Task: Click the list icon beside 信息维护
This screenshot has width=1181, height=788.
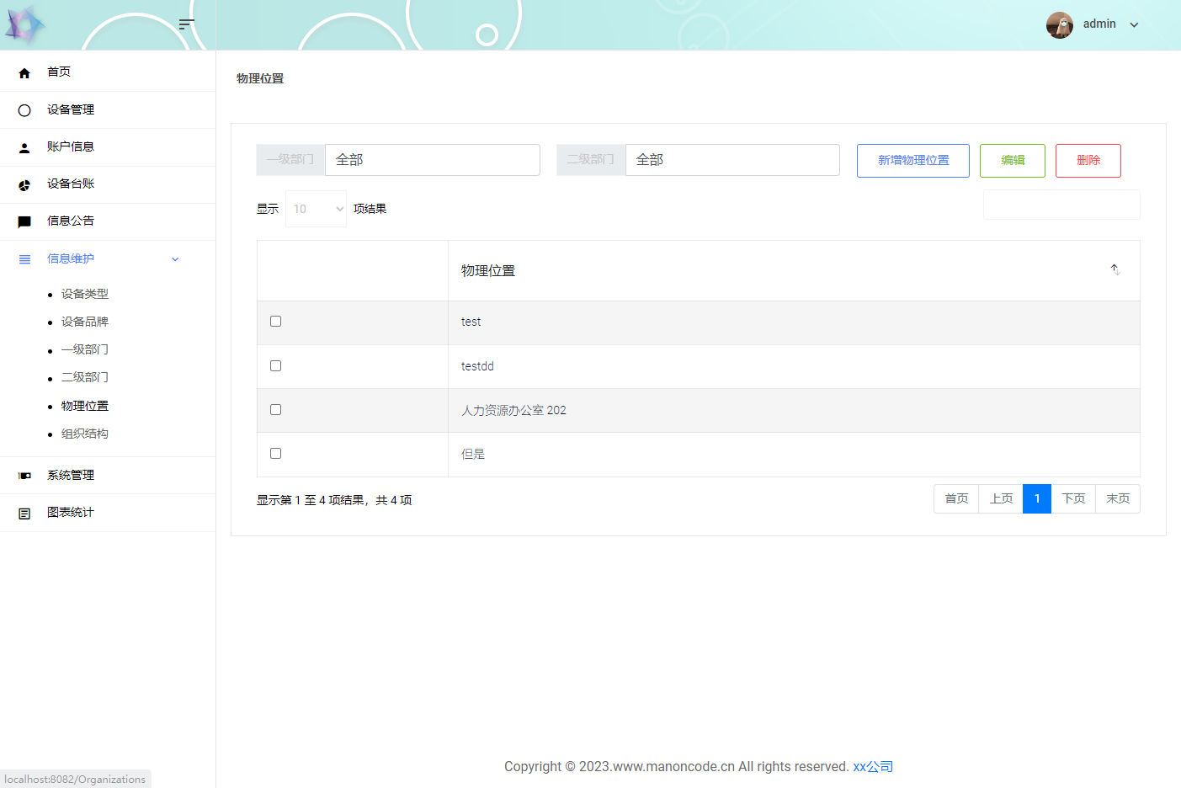Action: (x=24, y=259)
